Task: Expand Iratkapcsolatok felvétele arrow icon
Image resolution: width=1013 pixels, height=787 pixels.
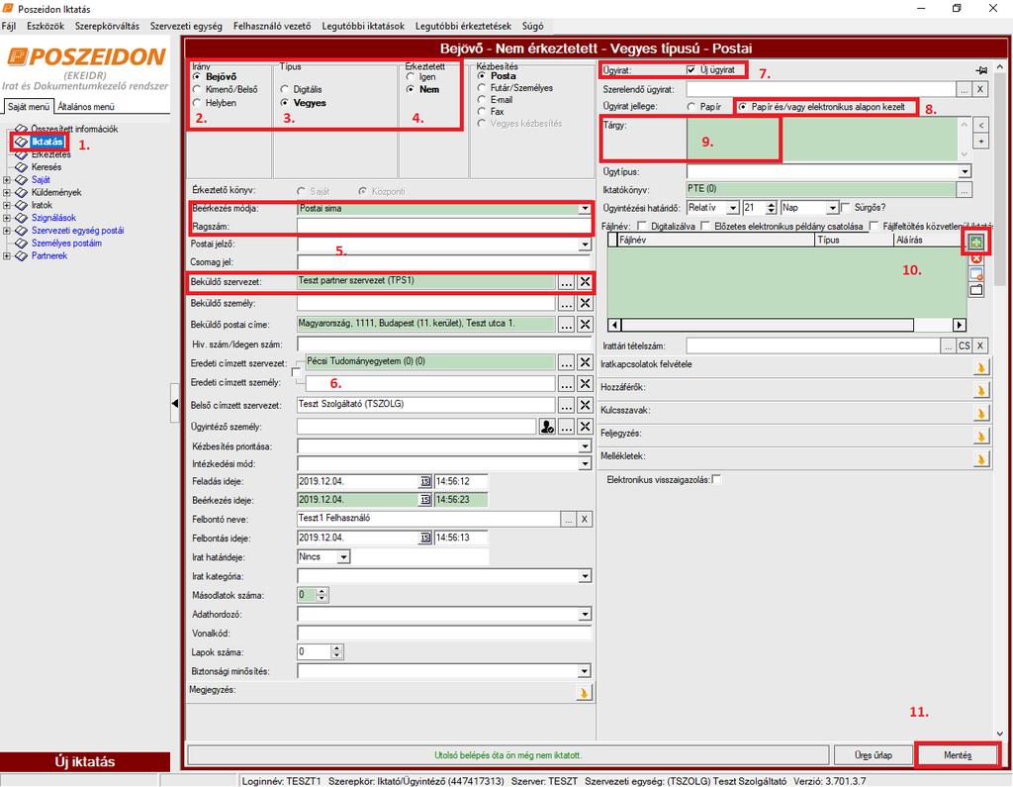Action: (981, 366)
